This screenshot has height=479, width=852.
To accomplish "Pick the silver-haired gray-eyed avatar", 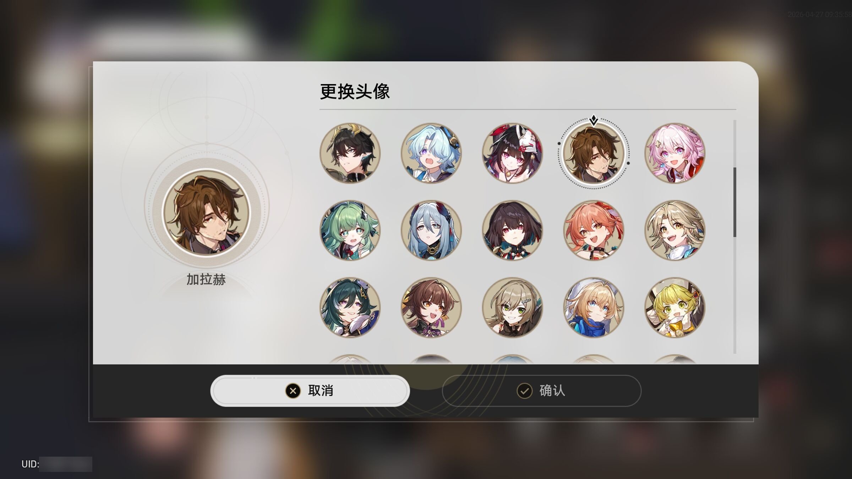I will tap(431, 230).
